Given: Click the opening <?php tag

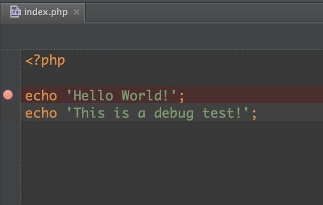Looking at the screenshot, I should coord(45,61).
